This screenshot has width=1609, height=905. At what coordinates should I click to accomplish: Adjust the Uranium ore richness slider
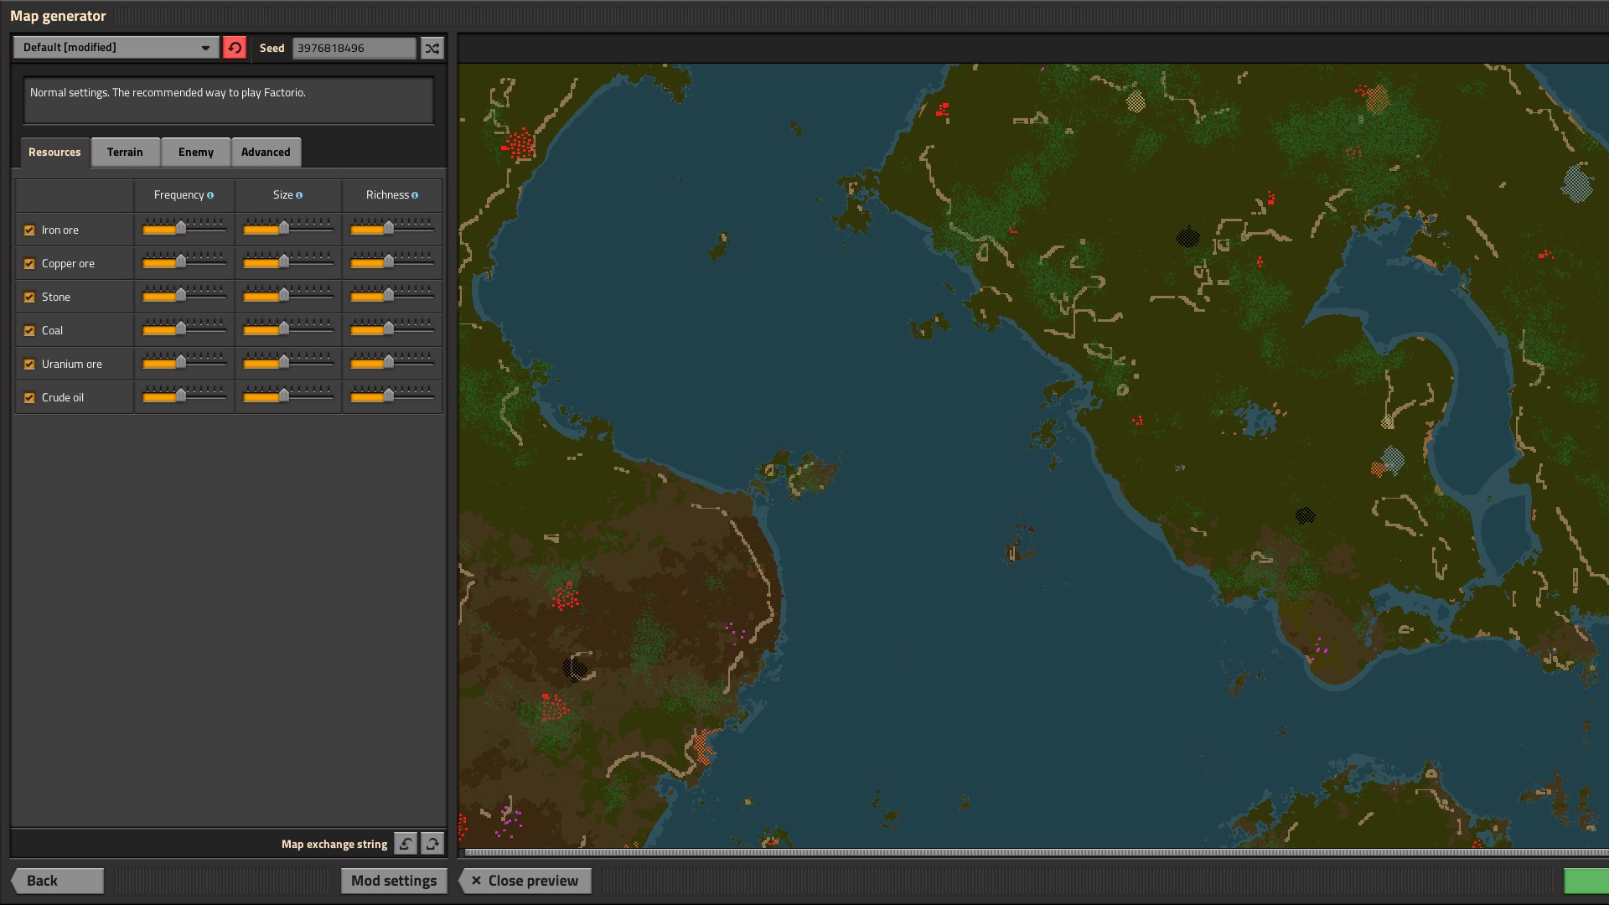coord(392,362)
